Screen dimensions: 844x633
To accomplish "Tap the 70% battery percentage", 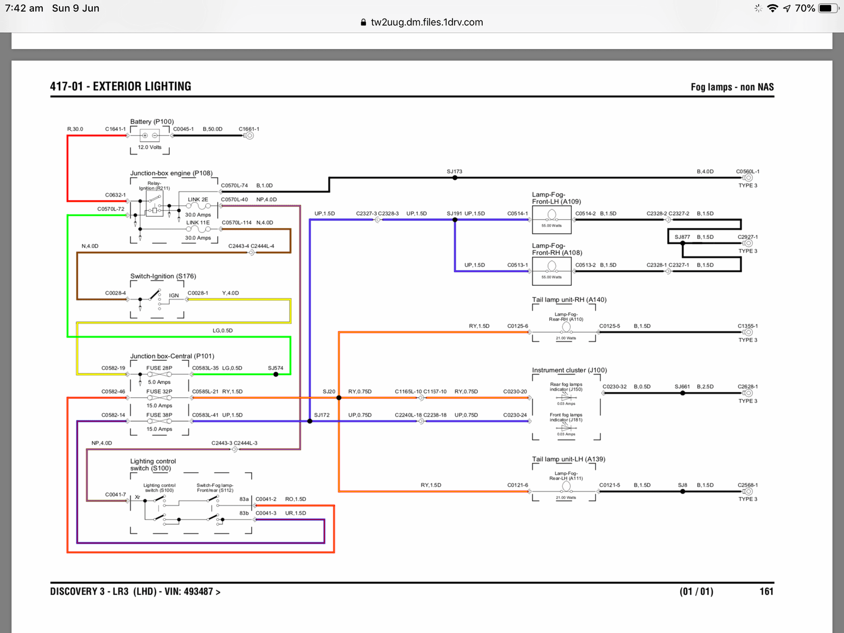I will (805, 8).
